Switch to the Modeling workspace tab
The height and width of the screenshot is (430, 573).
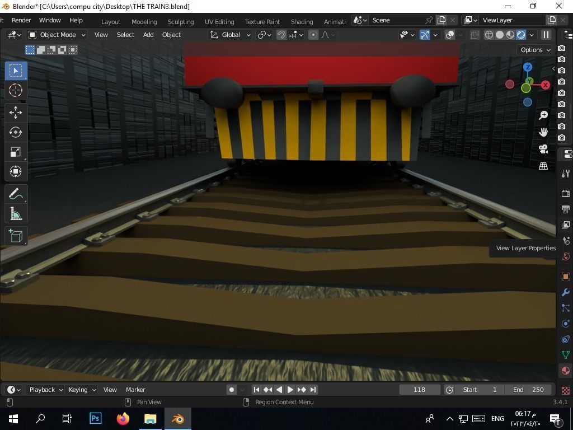click(x=144, y=22)
